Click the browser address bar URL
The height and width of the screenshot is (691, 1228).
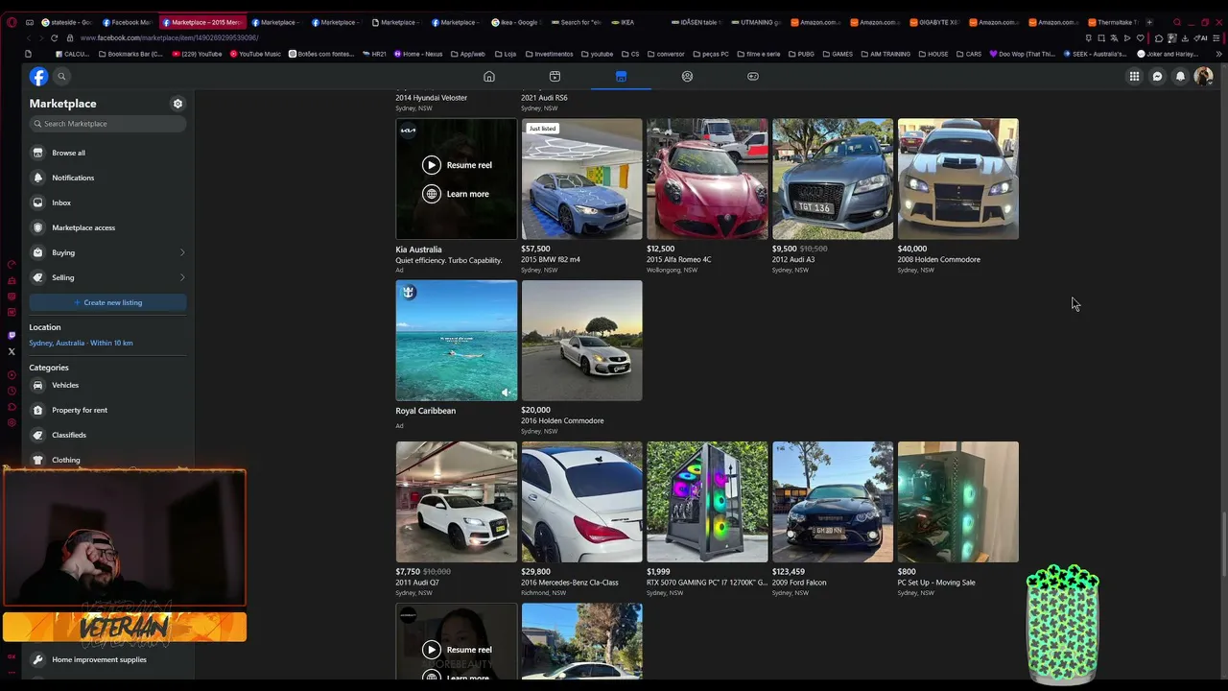point(170,37)
